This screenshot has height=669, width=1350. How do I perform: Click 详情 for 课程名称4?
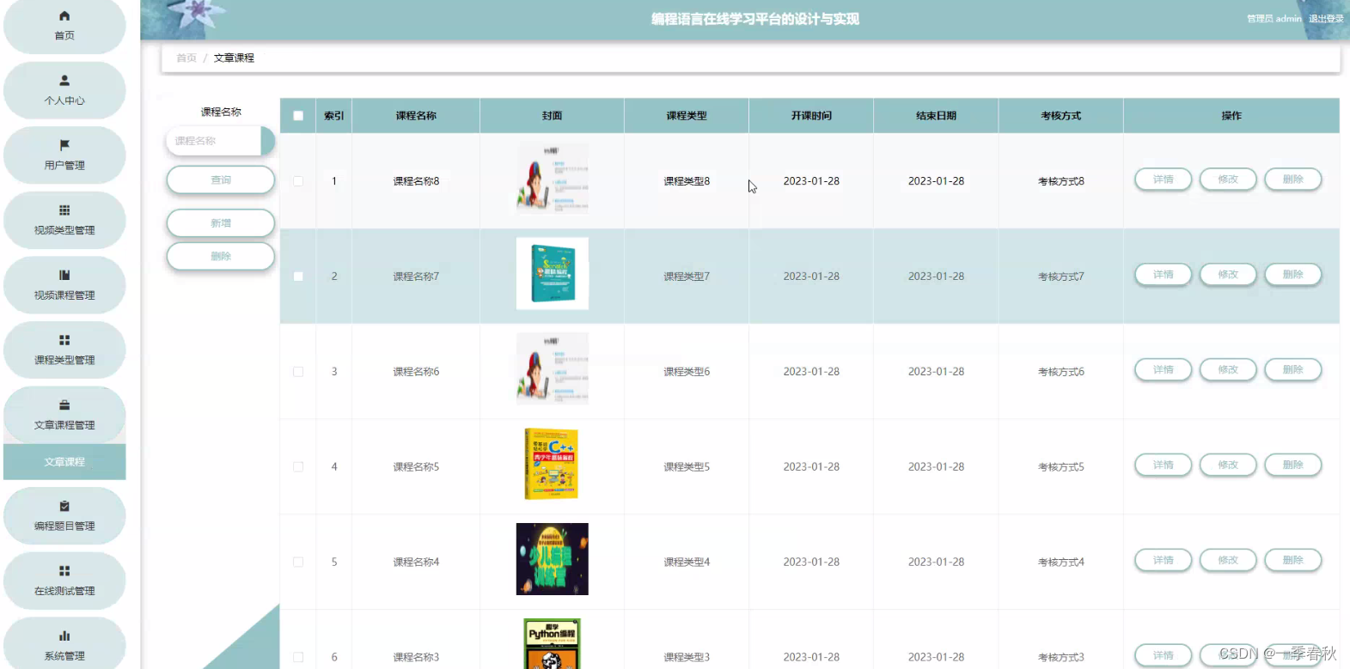click(1163, 561)
